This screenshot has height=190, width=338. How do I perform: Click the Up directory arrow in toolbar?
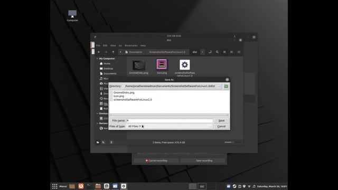[x=113, y=52]
